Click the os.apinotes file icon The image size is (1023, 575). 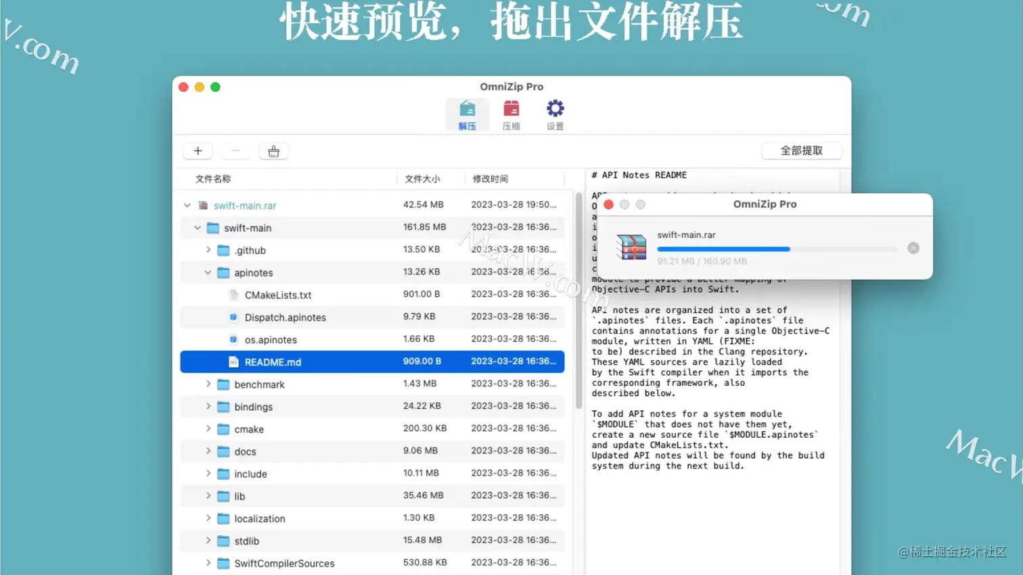coord(233,339)
